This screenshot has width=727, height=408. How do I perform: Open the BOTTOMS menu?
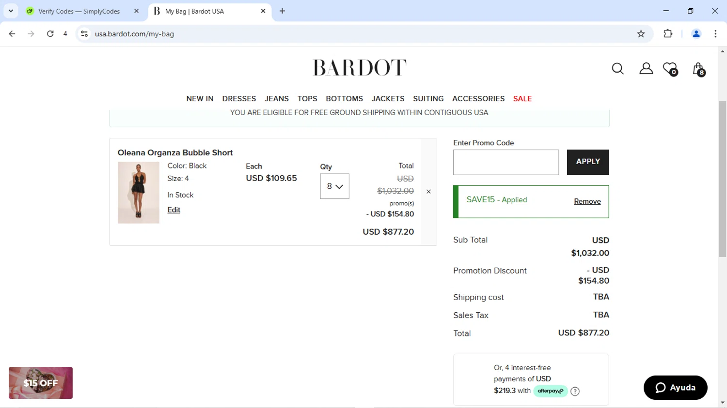click(344, 99)
